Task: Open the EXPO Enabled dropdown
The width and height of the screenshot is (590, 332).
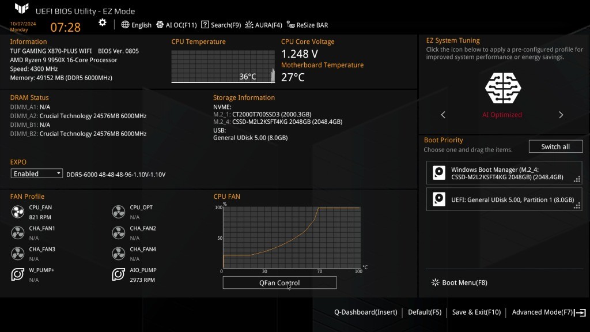Action: pos(37,173)
